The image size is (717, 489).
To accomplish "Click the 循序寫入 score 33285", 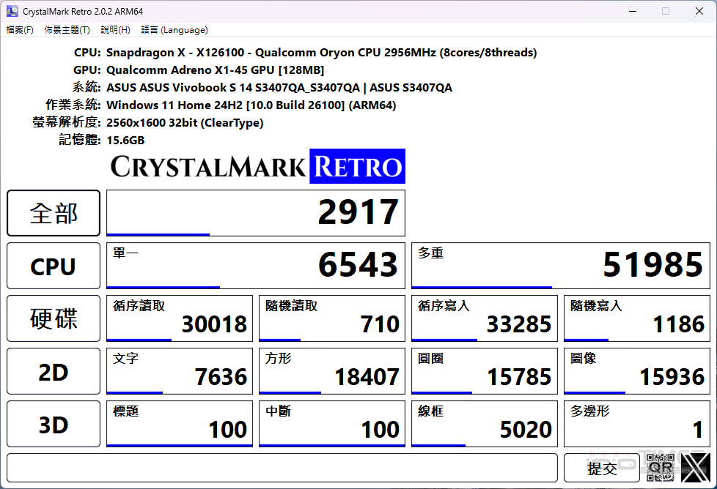I will 485,318.
